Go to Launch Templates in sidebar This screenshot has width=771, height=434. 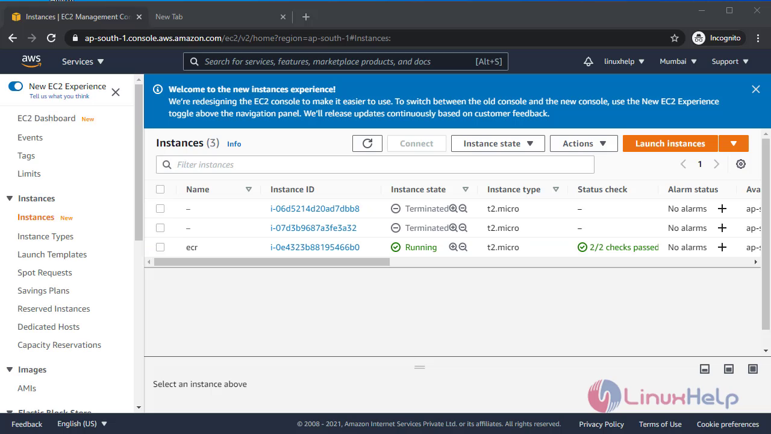point(52,254)
